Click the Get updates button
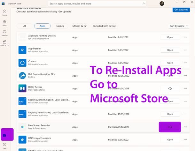This screenshot has height=151, width=195. (181, 10)
